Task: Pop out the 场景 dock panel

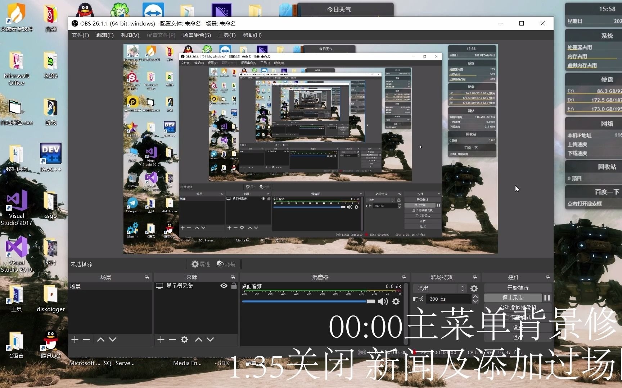Action: click(147, 277)
